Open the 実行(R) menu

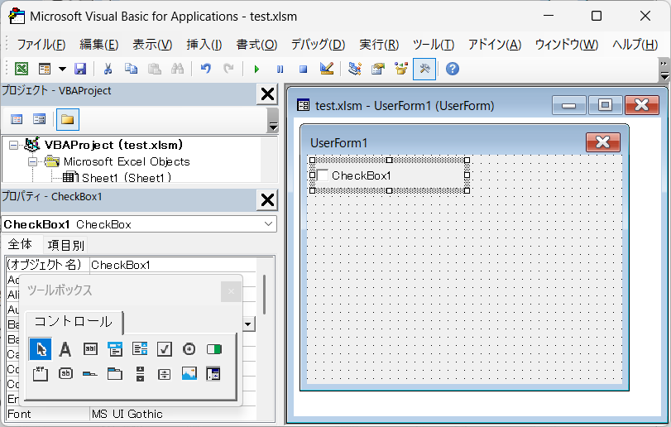click(379, 44)
